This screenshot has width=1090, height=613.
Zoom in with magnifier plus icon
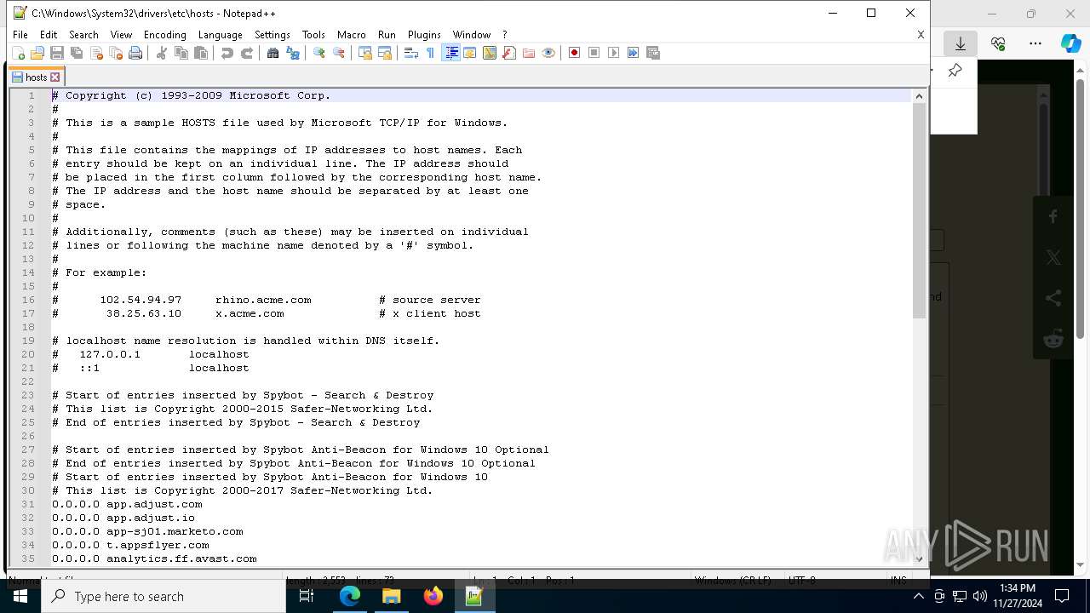319,53
